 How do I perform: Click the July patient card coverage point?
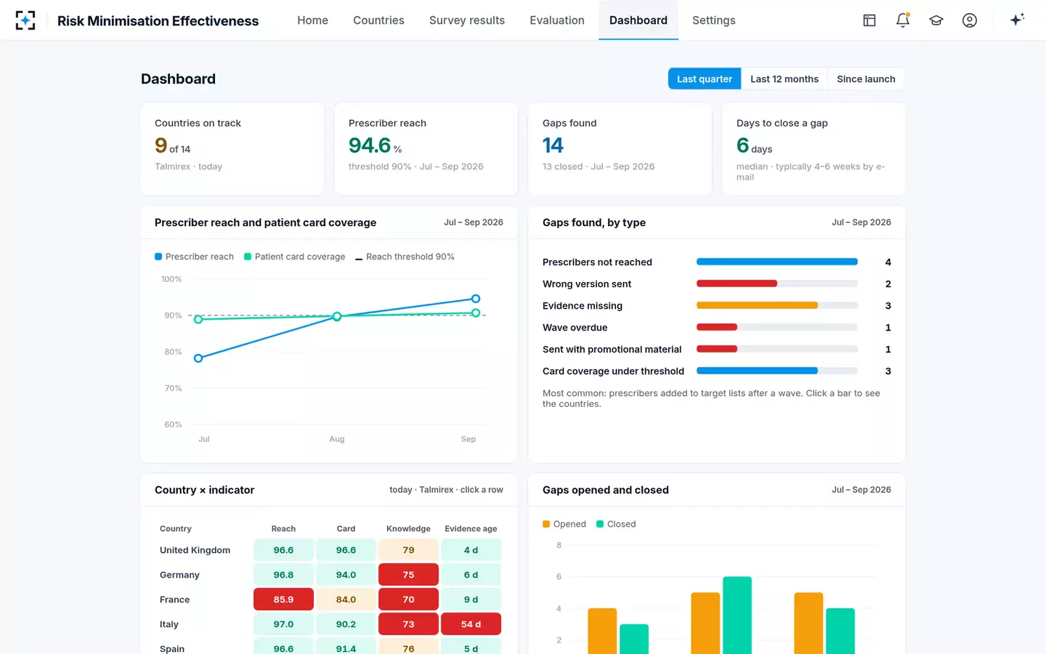click(198, 319)
